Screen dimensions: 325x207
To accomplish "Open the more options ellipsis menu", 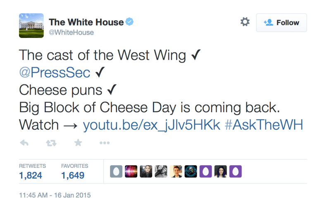I will point(105,143).
